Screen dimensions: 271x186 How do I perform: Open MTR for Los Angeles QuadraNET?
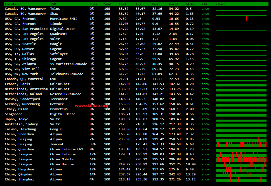click(x=205, y=34)
